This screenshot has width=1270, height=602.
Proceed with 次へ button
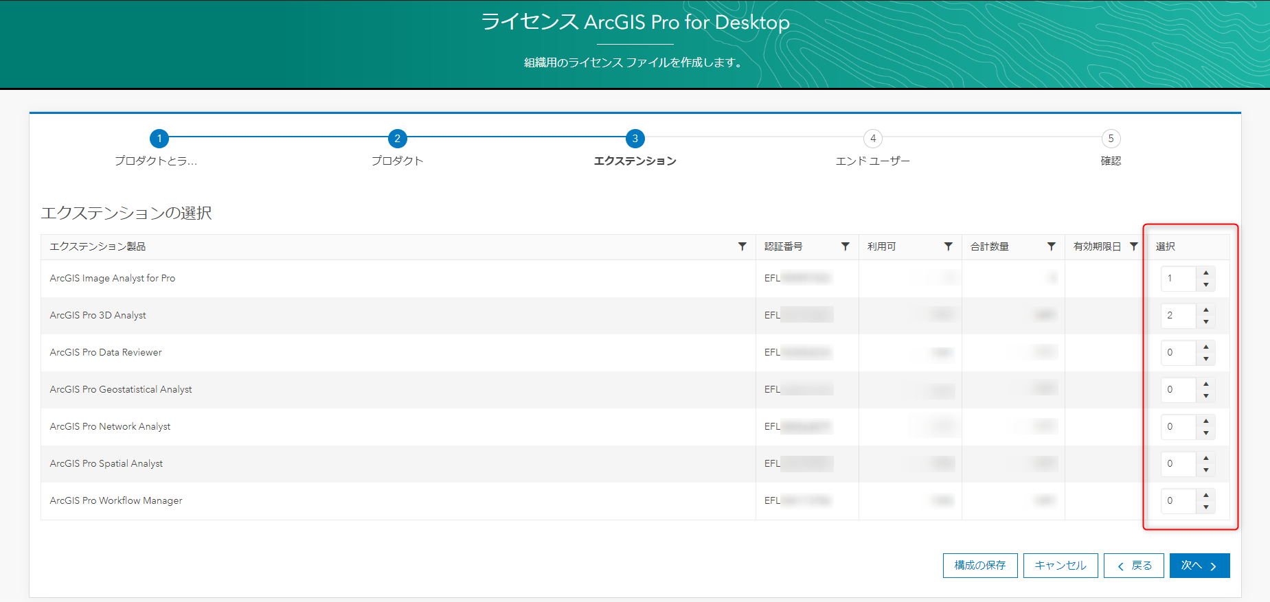pyautogui.click(x=1199, y=566)
